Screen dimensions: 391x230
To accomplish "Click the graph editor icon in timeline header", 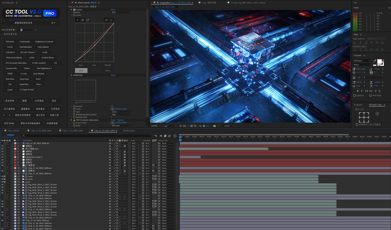I will click(x=175, y=136).
